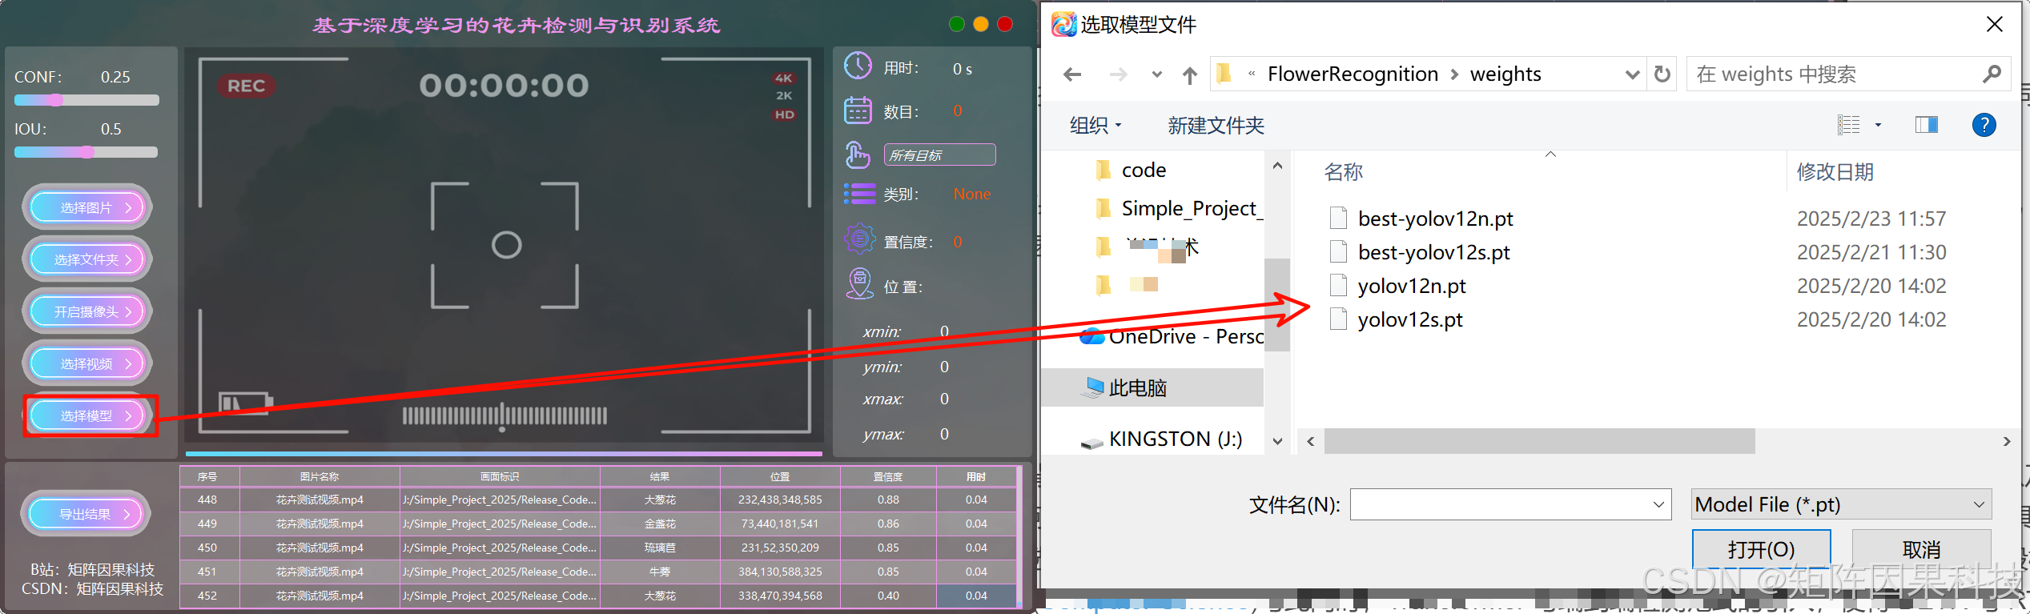Select the Simple_Project_ folder in the tree
Viewport: 2030px width, 614px height.
pos(1179,208)
